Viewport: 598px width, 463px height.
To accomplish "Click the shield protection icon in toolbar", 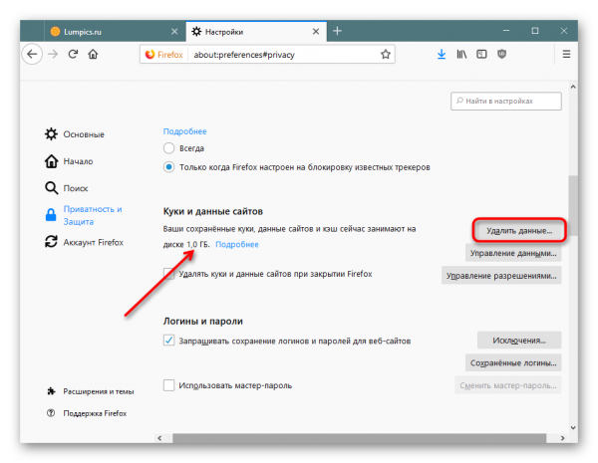I will (502, 54).
